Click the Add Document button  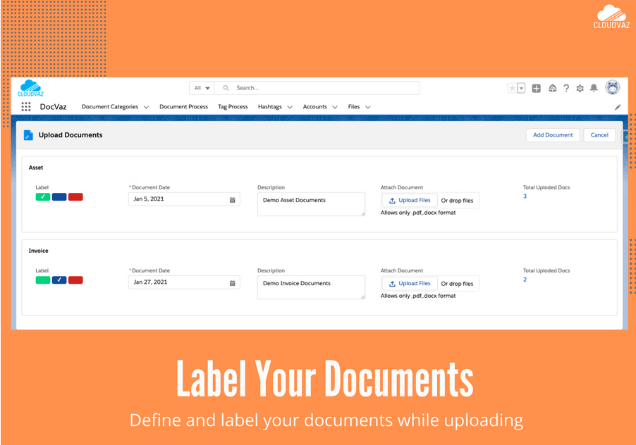[x=553, y=134]
